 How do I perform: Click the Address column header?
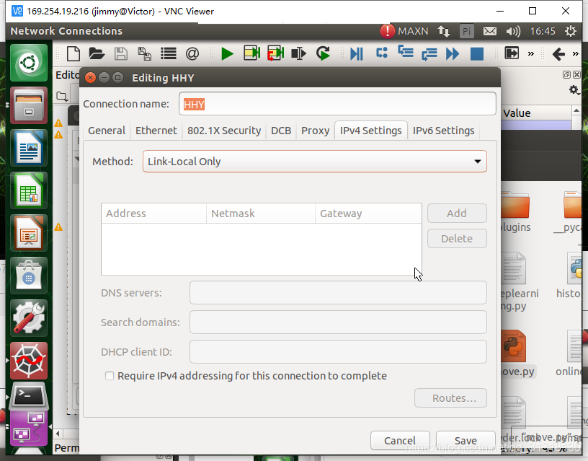[153, 214]
